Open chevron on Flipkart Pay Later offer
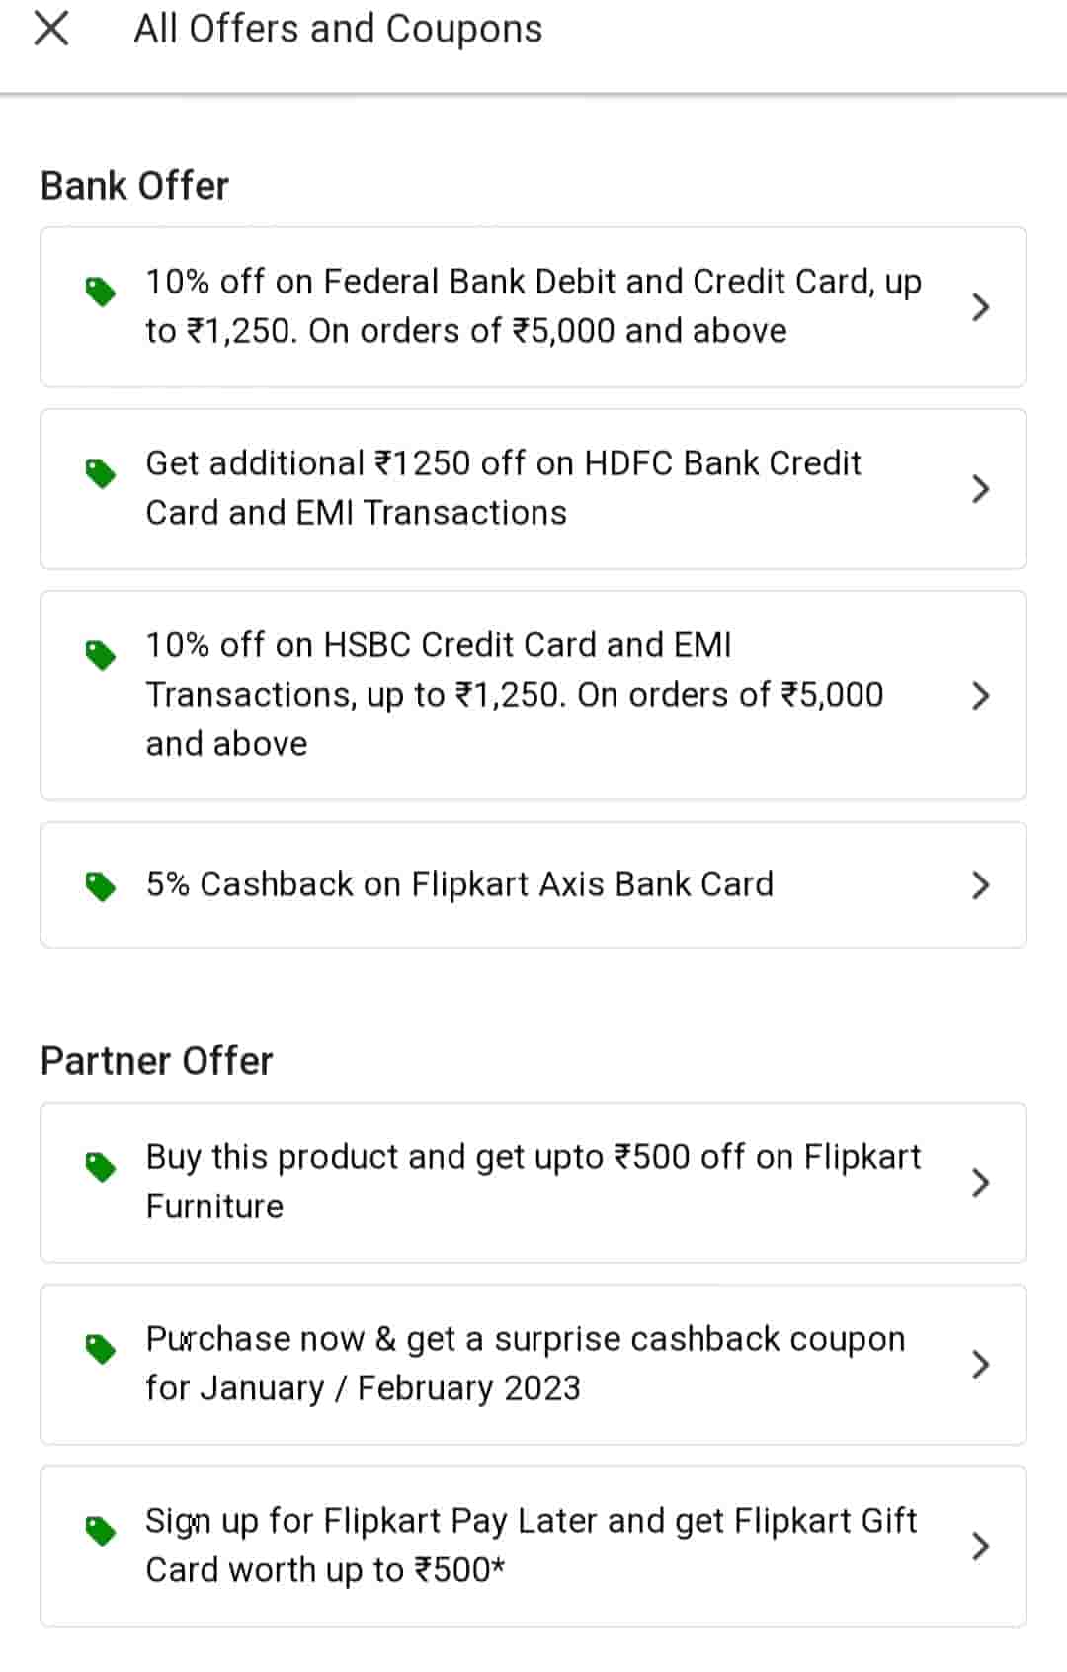The height and width of the screenshot is (1672, 1067). click(980, 1547)
